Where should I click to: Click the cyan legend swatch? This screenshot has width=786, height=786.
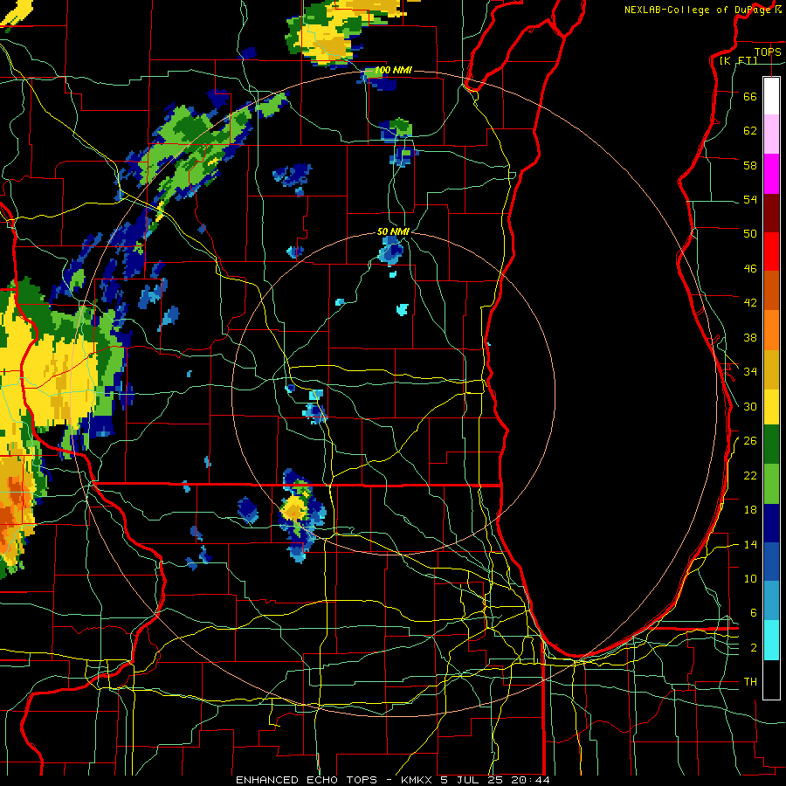pyautogui.click(x=771, y=640)
